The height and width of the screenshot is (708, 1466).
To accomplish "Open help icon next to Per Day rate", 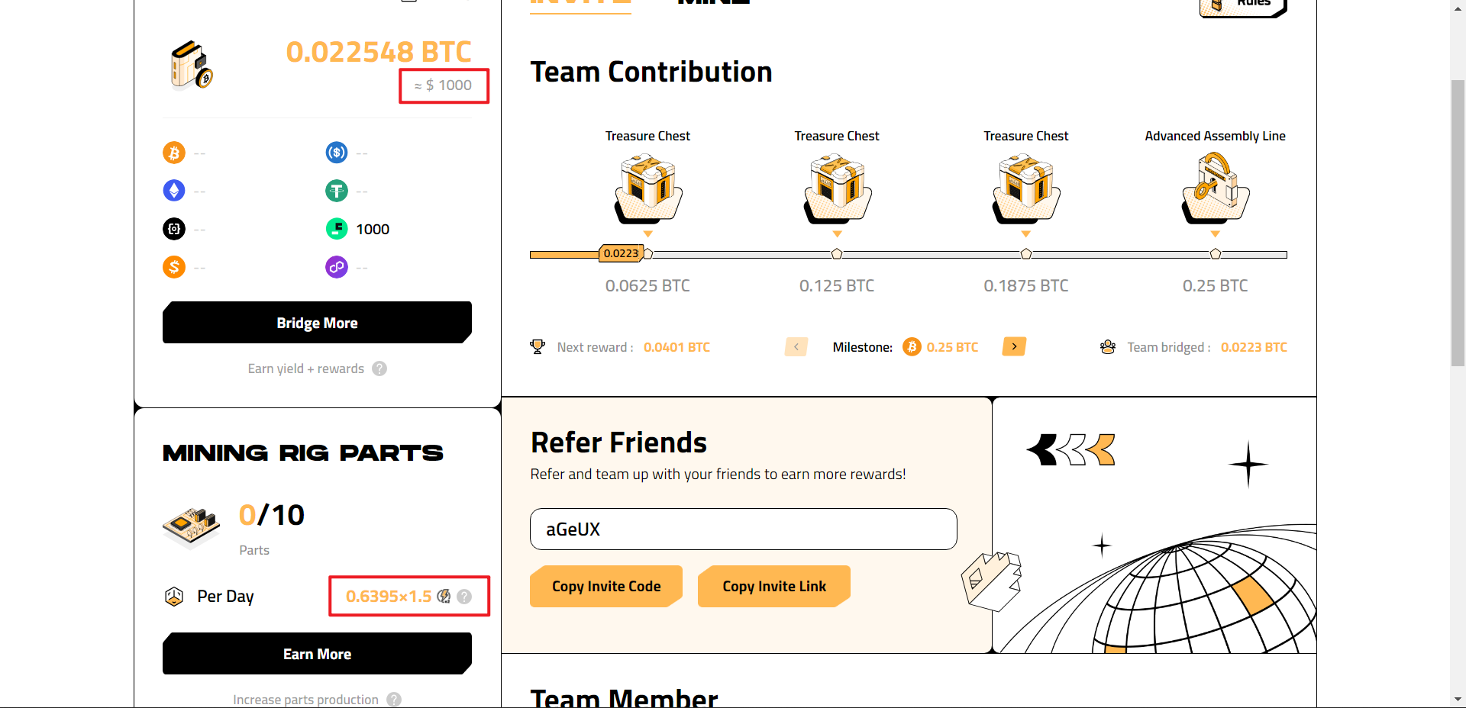I will coord(464,597).
